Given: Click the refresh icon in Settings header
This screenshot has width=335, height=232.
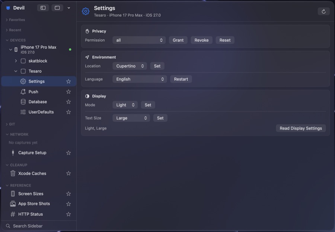Looking at the screenshot, I should [x=323, y=12].
